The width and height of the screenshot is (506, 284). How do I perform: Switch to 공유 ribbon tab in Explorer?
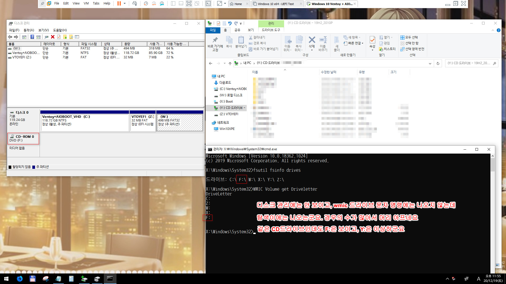(237, 30)
